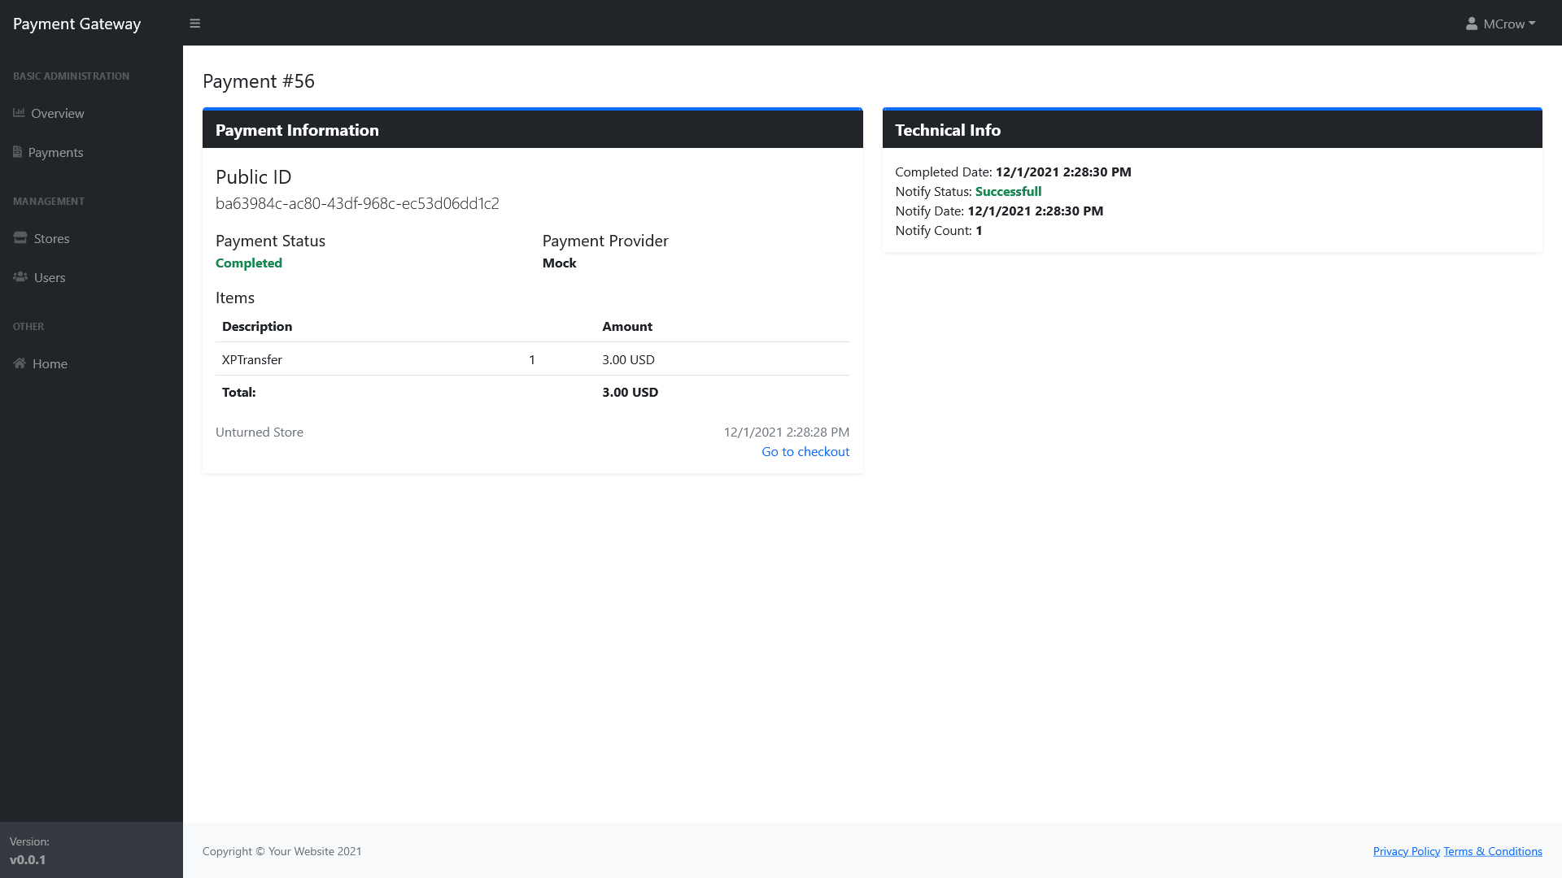Click the Public ID value ba63984c-ac80-43df-968c-ec53d06dd1c2
Viewport: 1562px width, 878px height.
coord(357,203)
